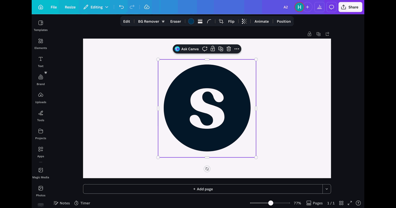Click Ask Canva assistant button
Screen dimensions: 396x208
[x=187, y=49]
